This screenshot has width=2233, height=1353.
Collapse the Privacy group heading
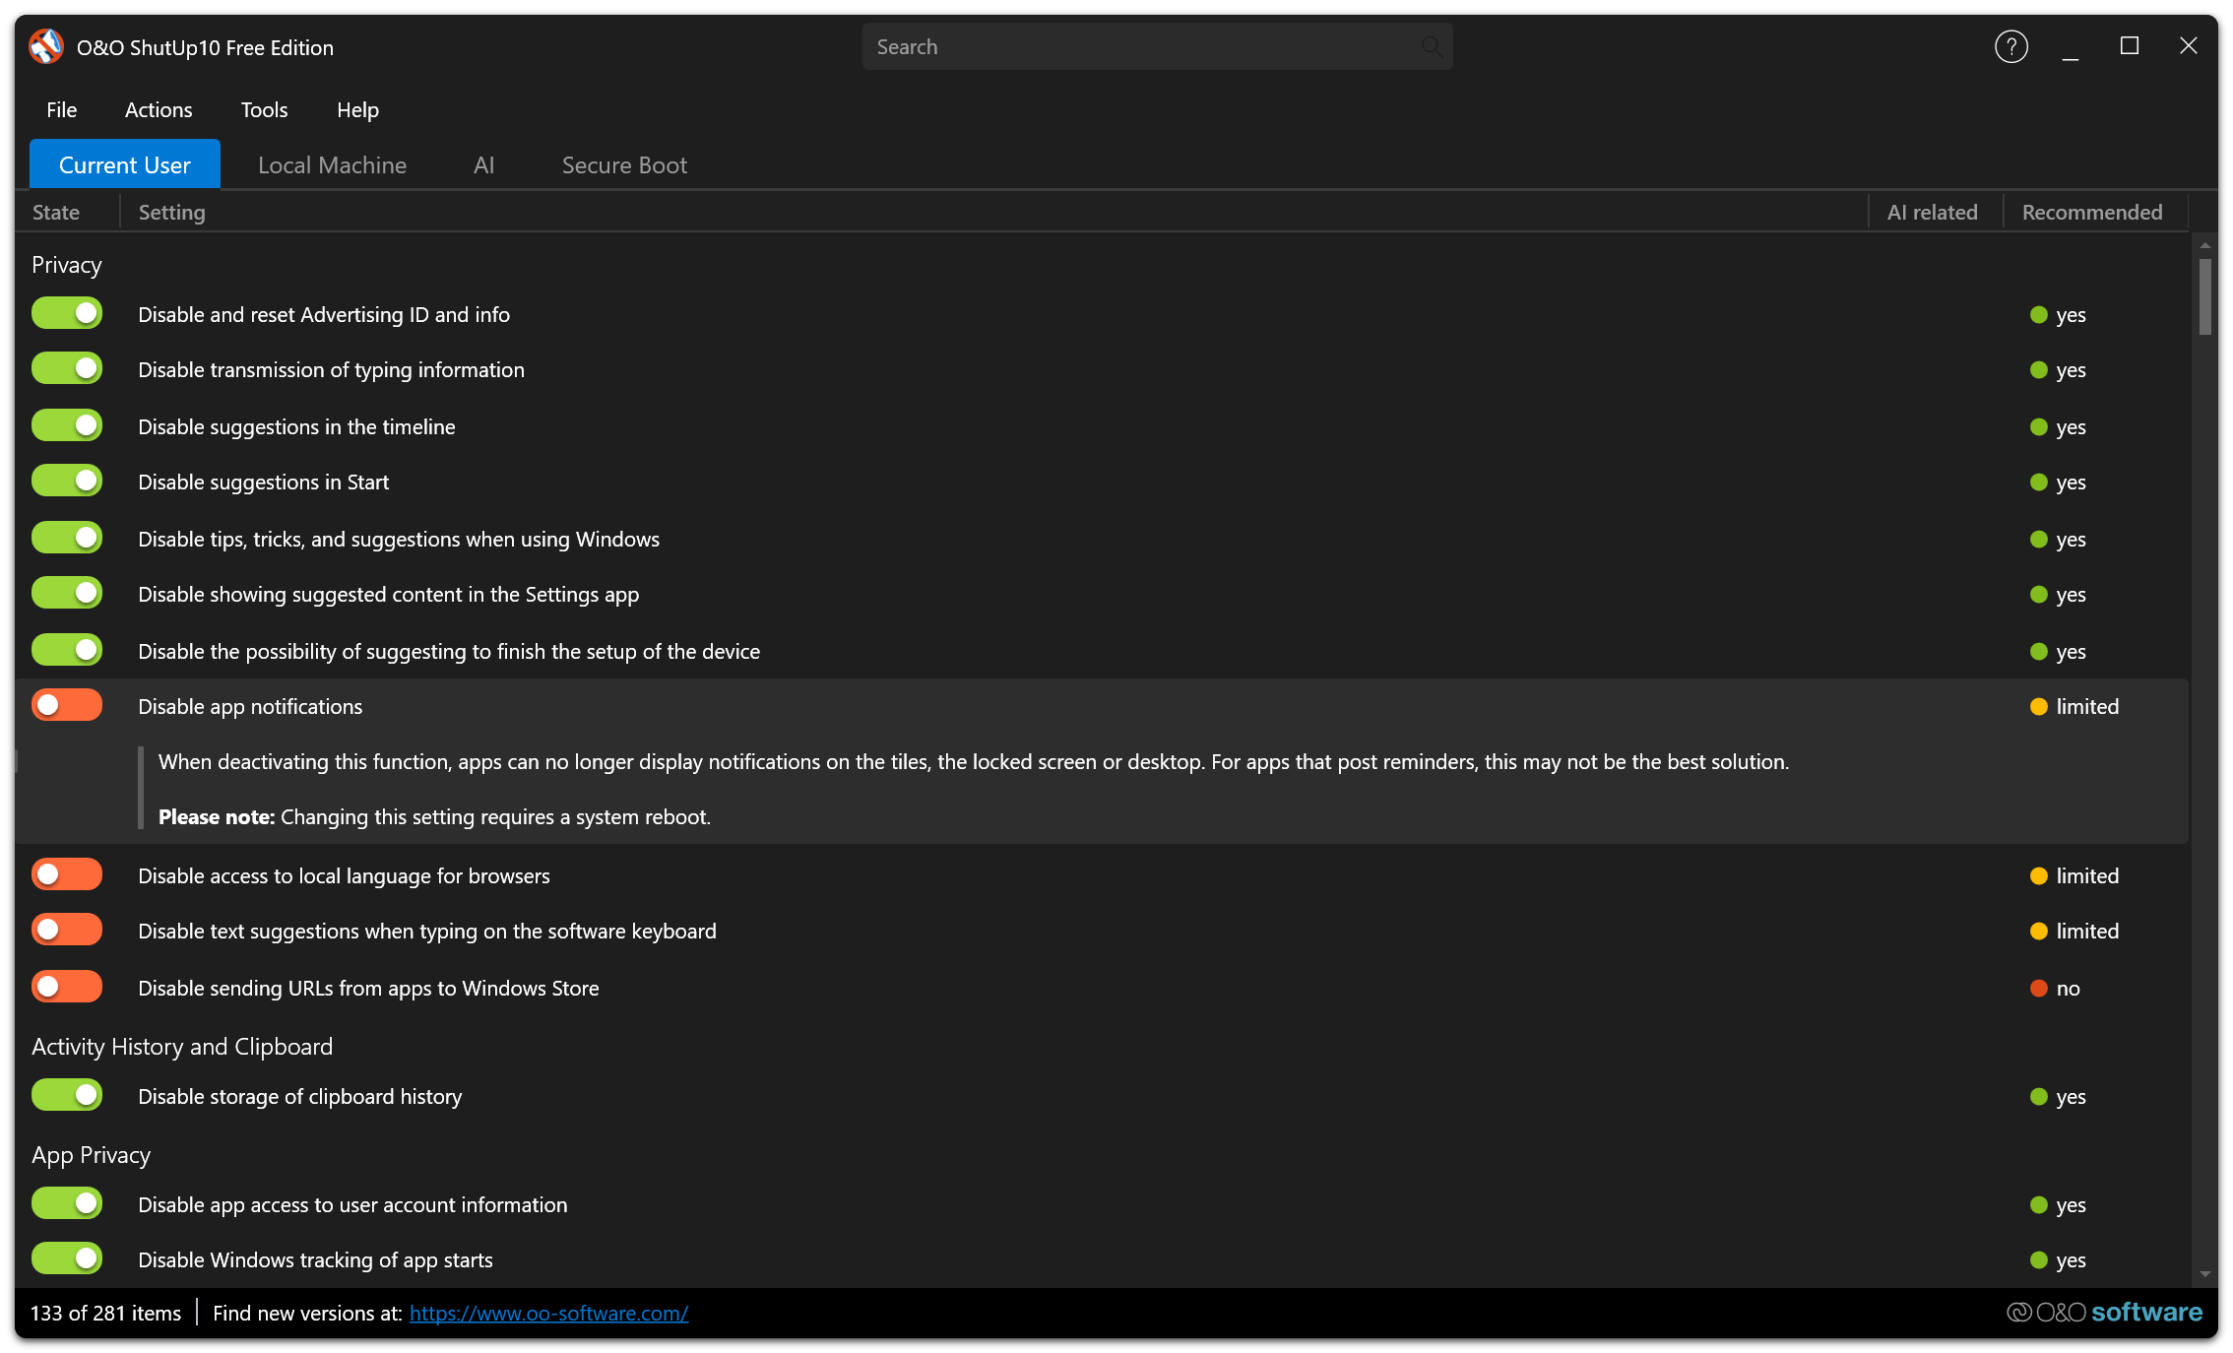click(x=66, y=265)
